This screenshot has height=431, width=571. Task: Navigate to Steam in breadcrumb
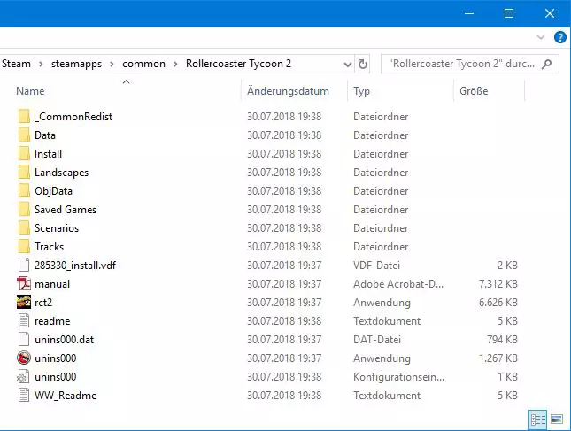click(x=16, y=64)
